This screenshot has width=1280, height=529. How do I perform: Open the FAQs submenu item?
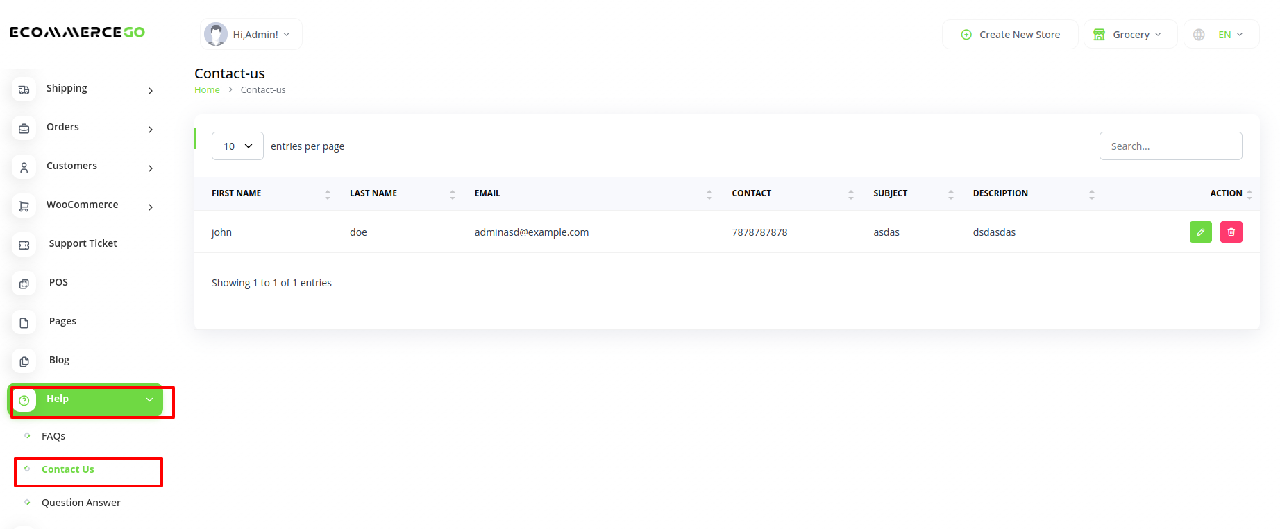click(x=53, y=436)
